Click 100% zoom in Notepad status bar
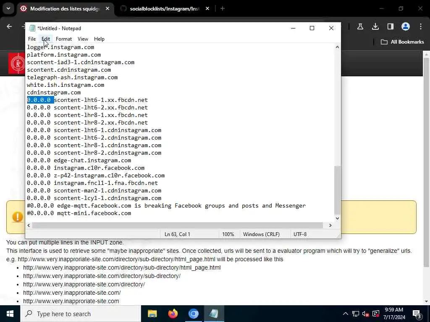Viewport: 430px width, 322px height. [228, 234]
